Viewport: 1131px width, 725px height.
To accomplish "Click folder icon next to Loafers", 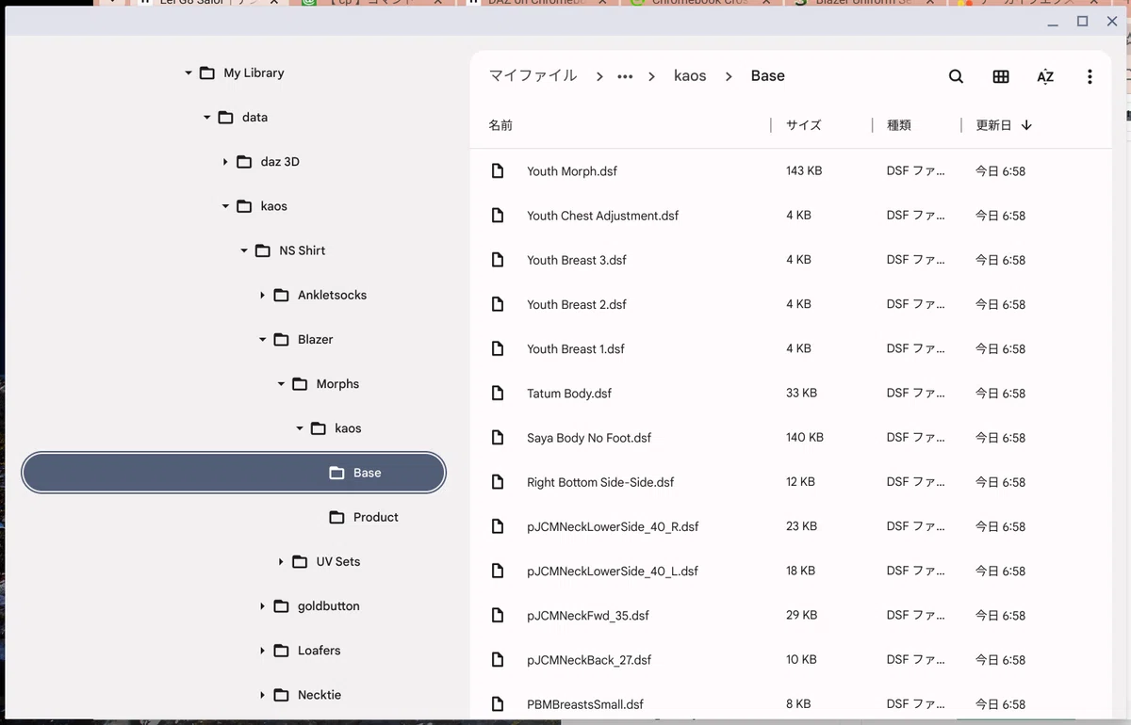I will point(281,651).
